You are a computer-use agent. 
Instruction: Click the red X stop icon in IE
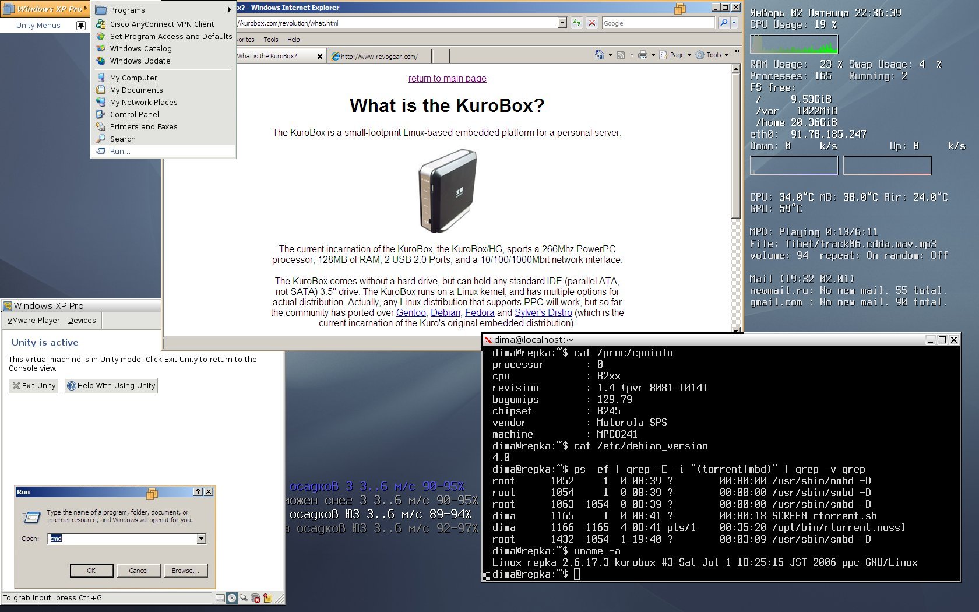tap(592, 23)
